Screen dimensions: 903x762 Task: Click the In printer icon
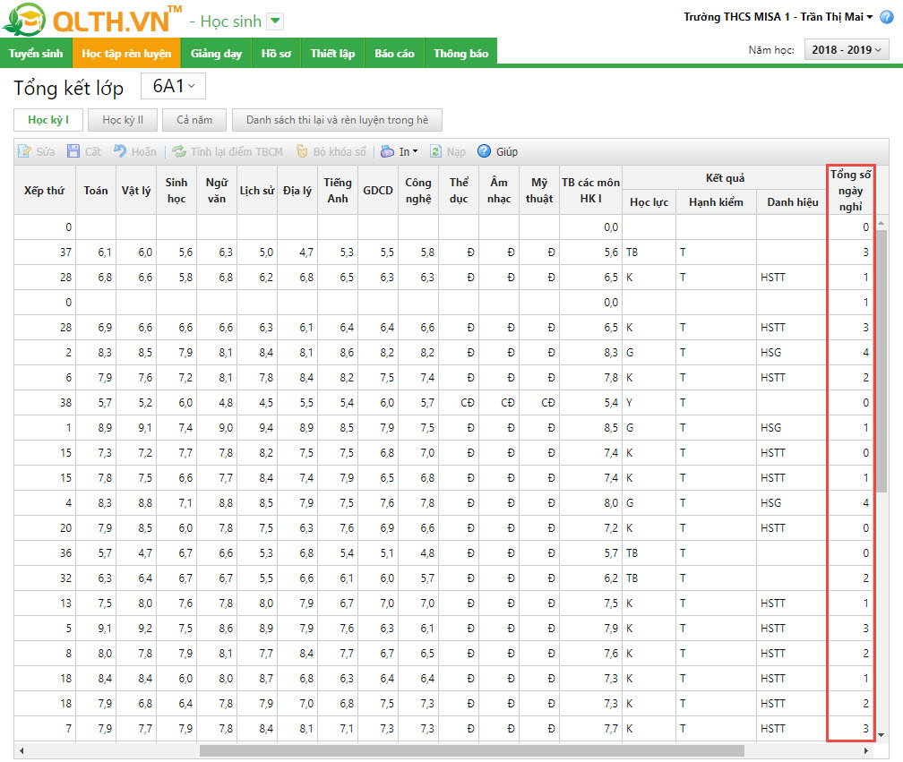(388, 151)
